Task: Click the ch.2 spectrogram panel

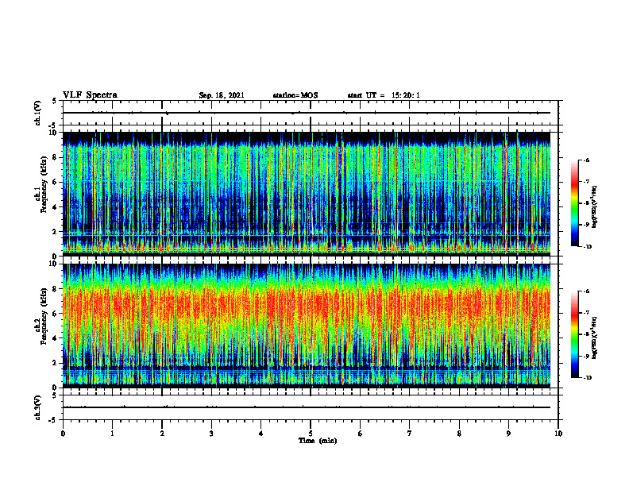Action: click(x=307, y=326)
